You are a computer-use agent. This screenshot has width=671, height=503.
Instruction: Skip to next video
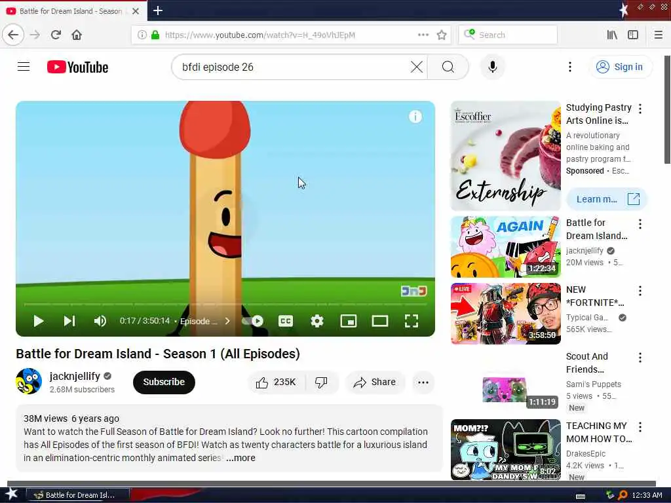(69, 321)
